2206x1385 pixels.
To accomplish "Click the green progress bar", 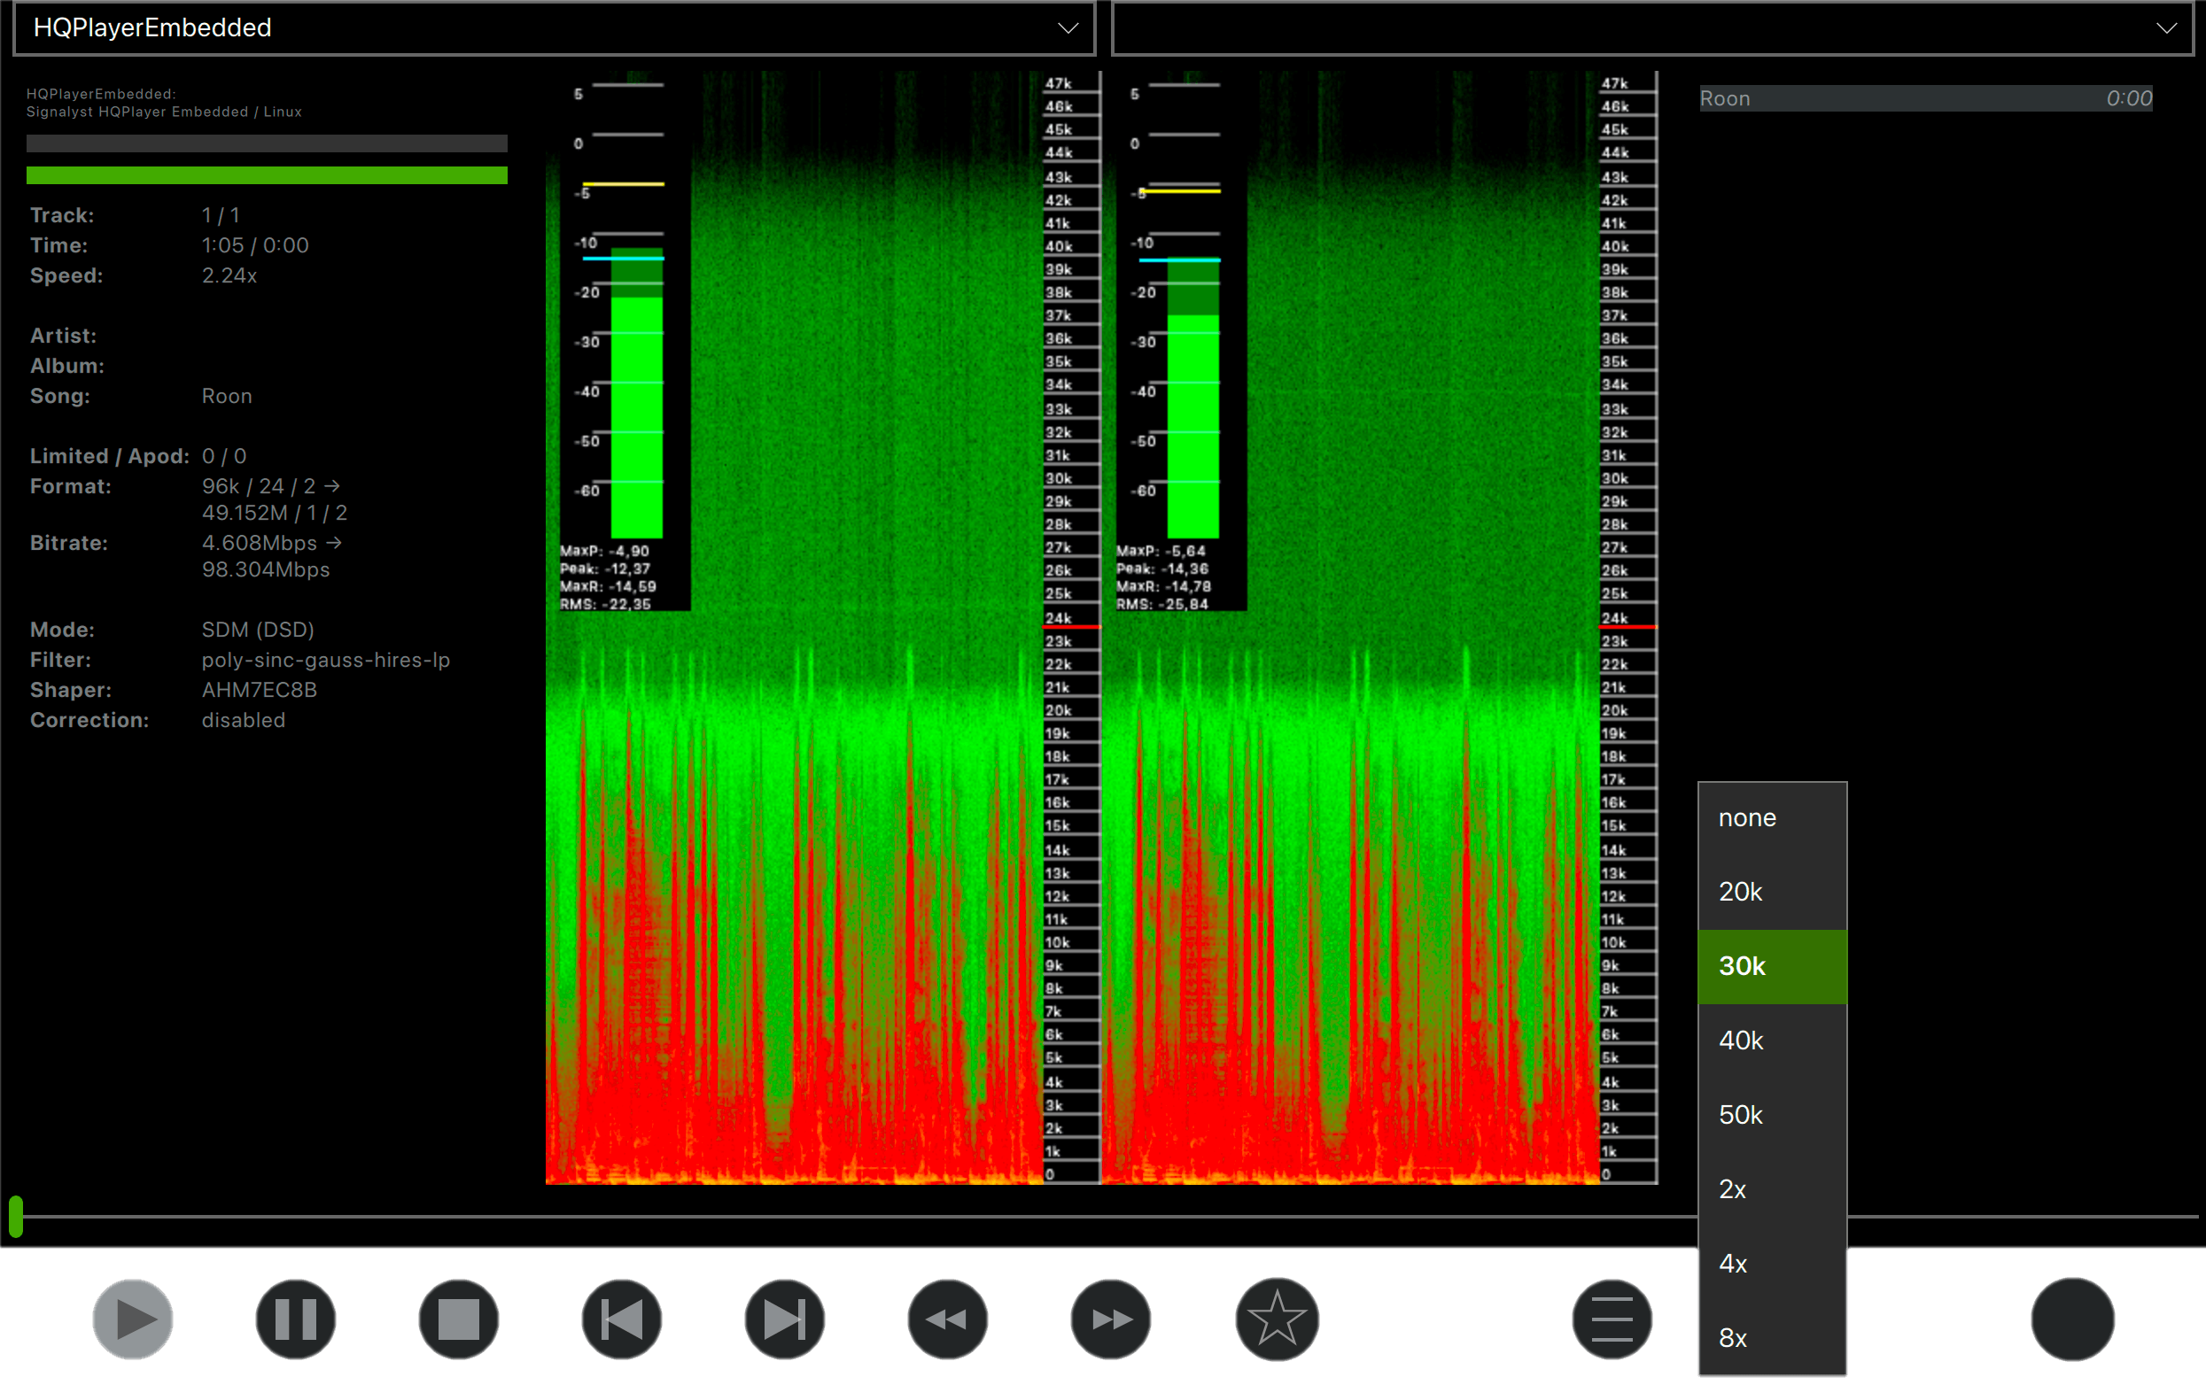I will coord(267,175).
